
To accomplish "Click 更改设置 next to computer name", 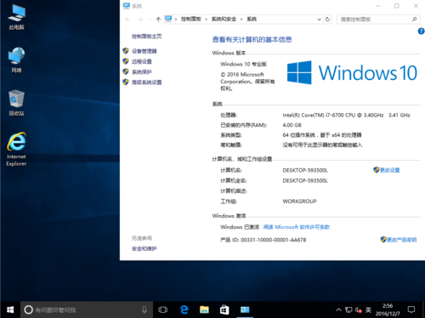I will coord(389,170).
